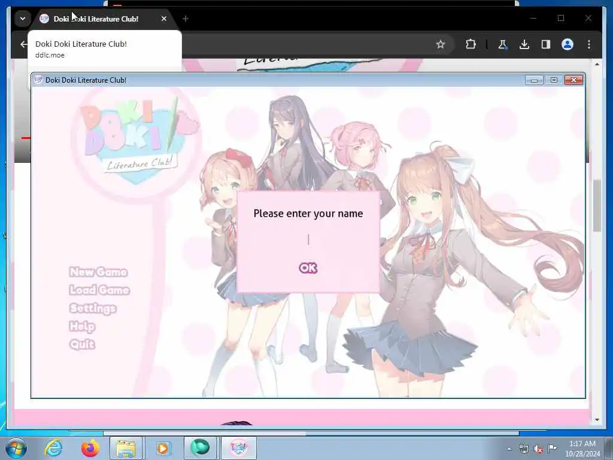Minimize the Doki Doki game window
Viewport: 613px width, 460px height.
[x=534, y=80]
